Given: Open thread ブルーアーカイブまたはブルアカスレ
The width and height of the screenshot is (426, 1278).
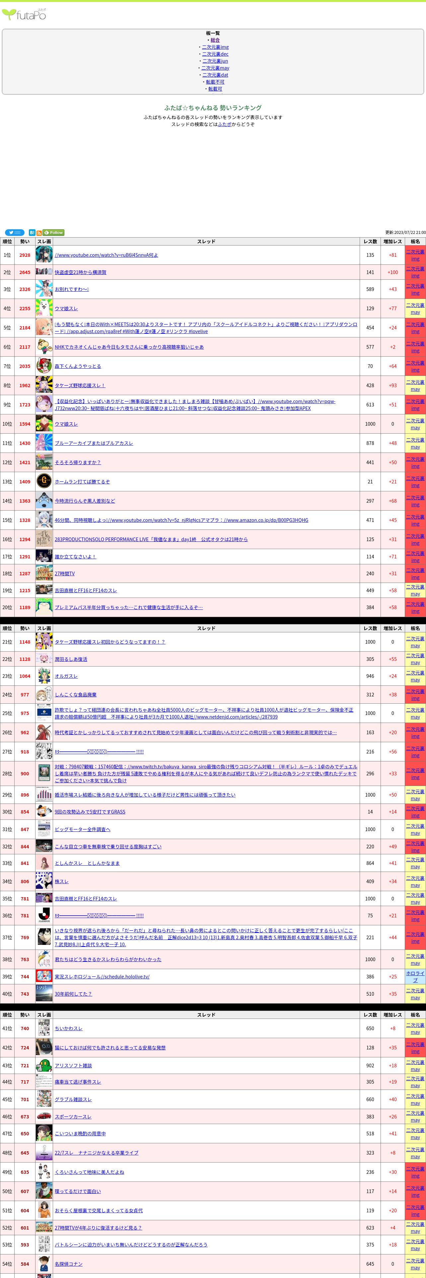Looking at the screenshot, I should [94, 443].
